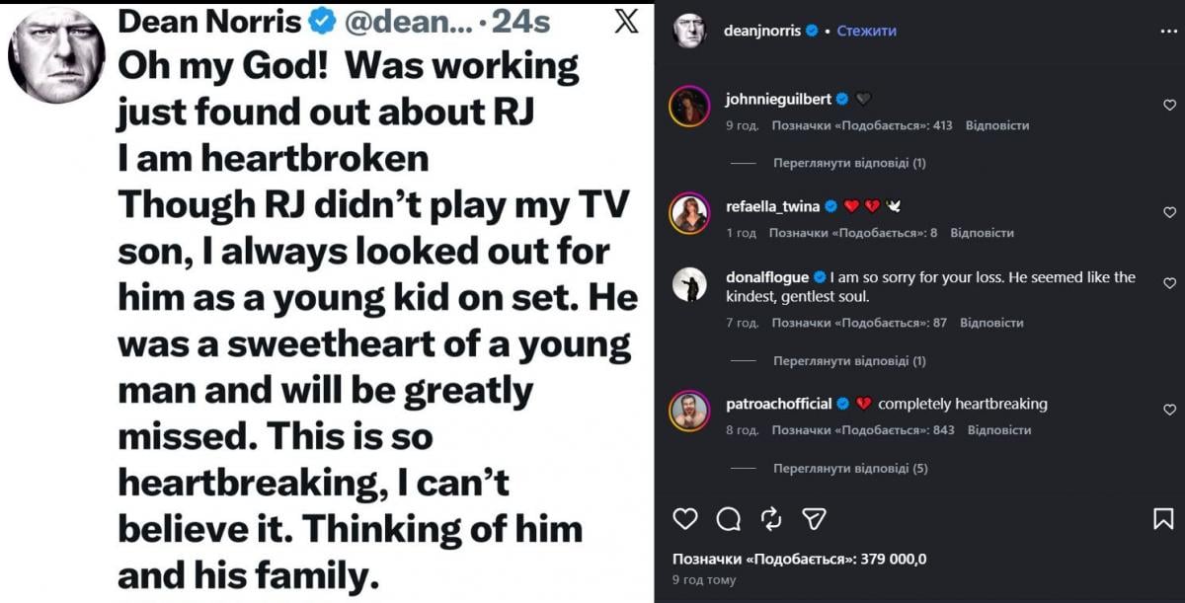Like donalflogue's comment heart
The height and width of the screenshot is (603, 1185).
click(x=1170, y=283)
